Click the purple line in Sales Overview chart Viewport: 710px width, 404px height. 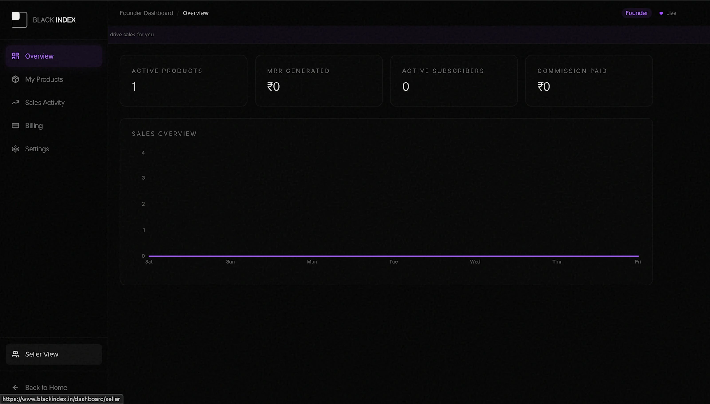393,256
